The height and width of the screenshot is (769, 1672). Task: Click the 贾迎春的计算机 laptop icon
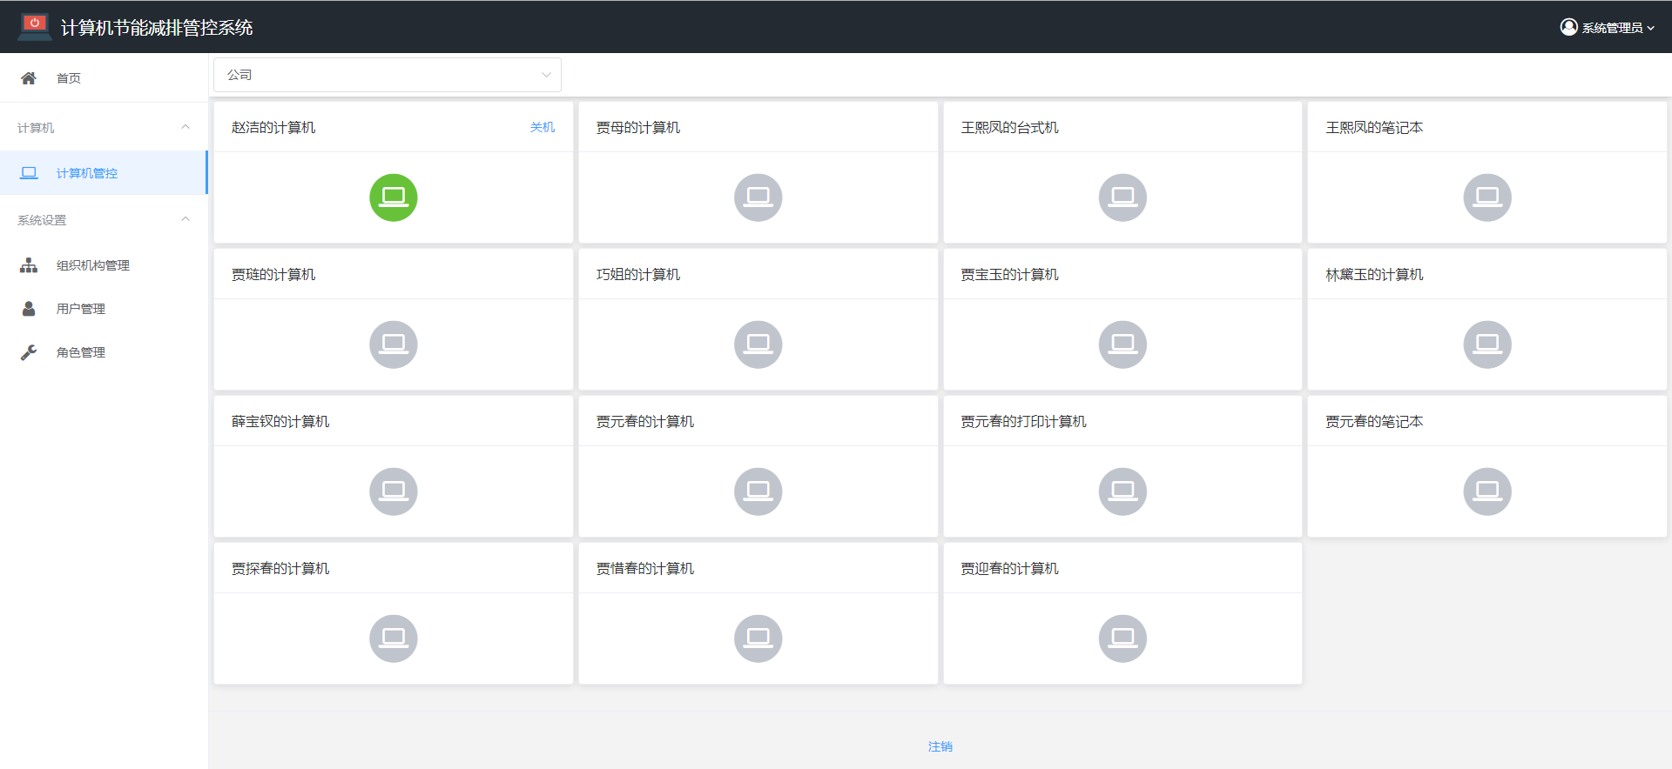[1123, 639]
